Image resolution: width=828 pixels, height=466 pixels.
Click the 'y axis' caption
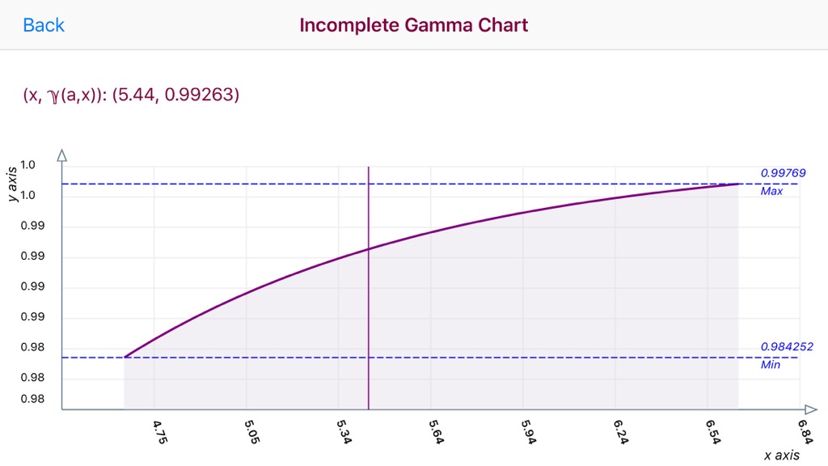(11, 184)
